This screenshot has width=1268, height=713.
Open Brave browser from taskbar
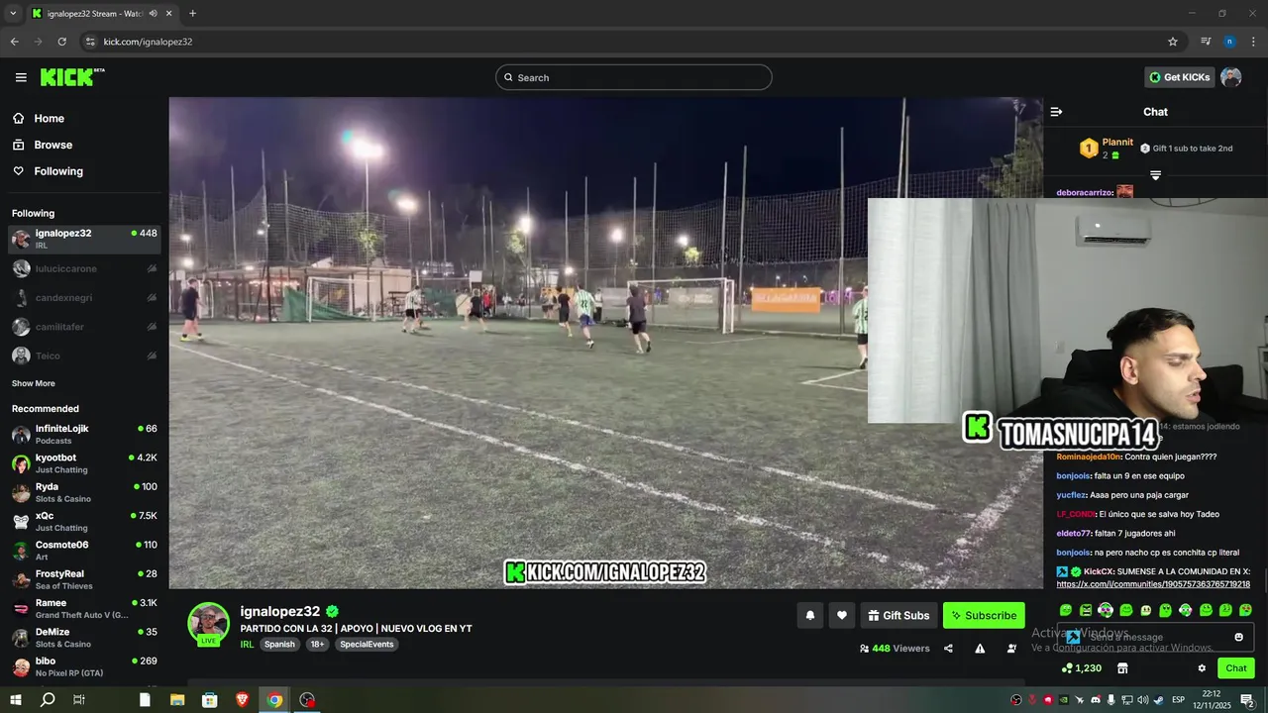click(x=243, y=699)
